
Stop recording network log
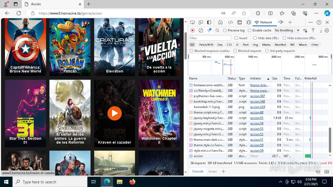point(193,30)
